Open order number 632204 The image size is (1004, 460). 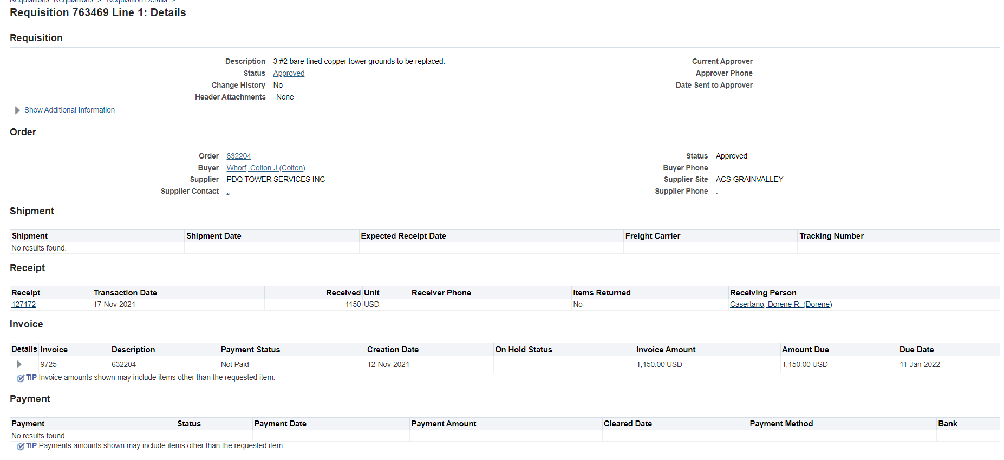tap(238, 156)
